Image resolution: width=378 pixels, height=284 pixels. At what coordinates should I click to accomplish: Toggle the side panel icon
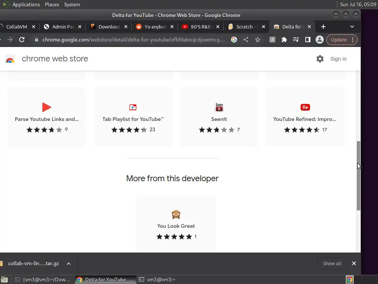pos(307,40)
